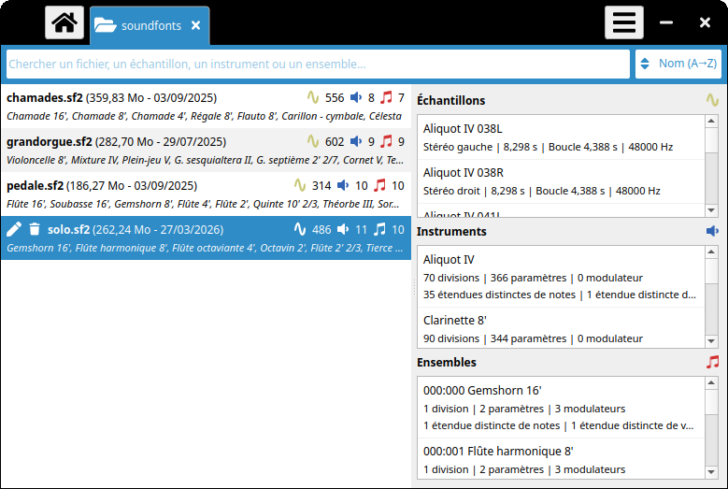Image resolution: width=728 pixels, height=489 pixels.
Task: Open the Nom (A→Z) sort dropdown
Action: point(678,64)
